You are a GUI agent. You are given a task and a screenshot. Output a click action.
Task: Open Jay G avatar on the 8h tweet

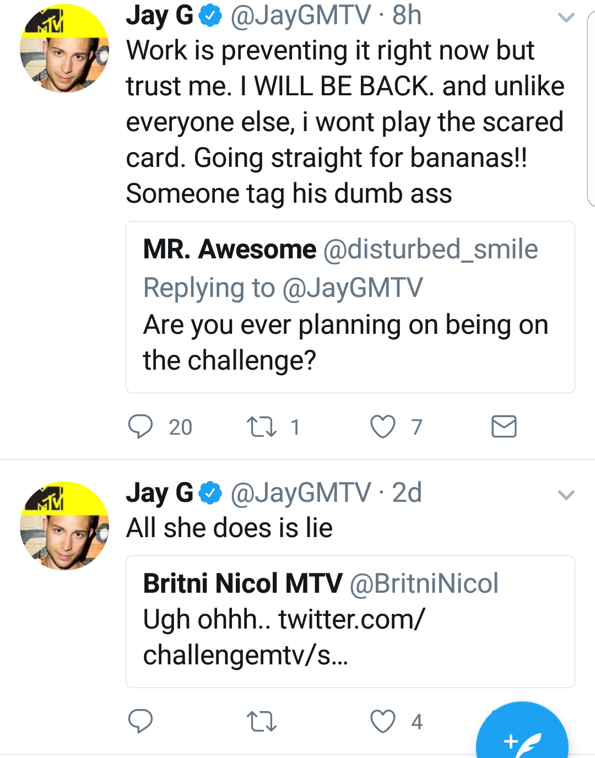[x=64, y=48]
